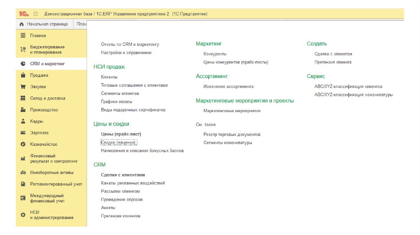Open Настройки и справочники link

point(126,53)
